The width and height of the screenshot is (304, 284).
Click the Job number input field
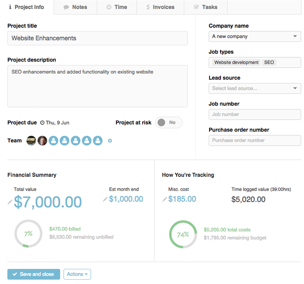[255, 115]
